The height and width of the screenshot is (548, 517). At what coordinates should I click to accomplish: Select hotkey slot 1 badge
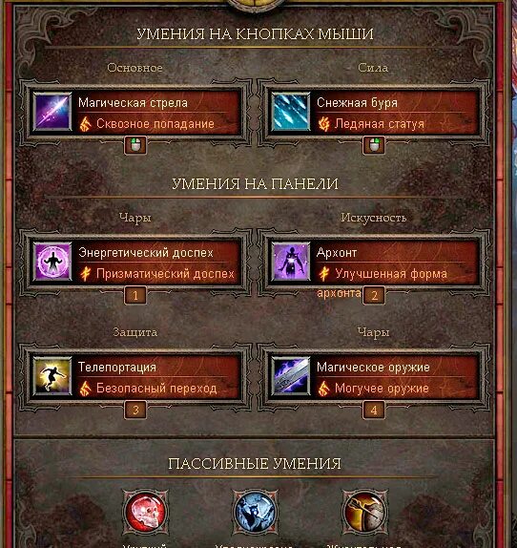point(135,296)
